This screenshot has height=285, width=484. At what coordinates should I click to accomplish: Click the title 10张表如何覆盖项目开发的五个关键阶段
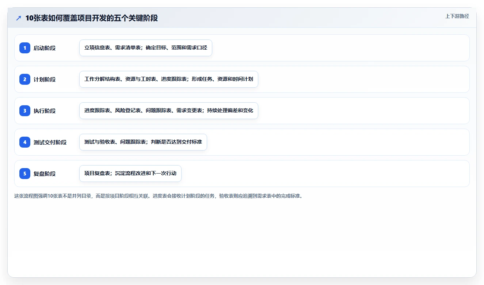point(92,18)
